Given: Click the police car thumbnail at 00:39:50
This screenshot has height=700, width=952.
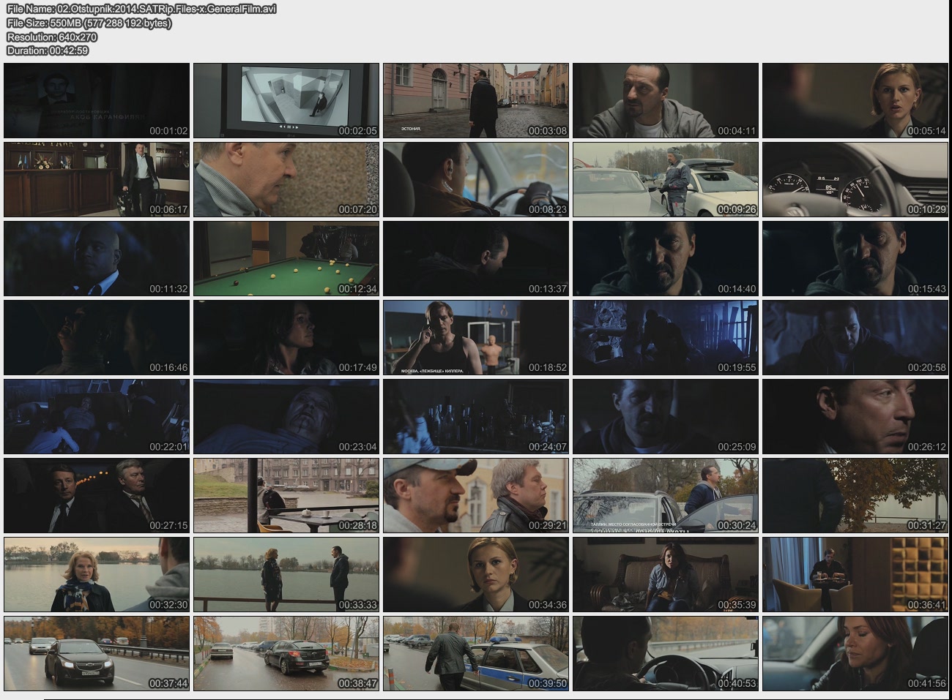Looking at the screenshot, I should coord(475,653).
